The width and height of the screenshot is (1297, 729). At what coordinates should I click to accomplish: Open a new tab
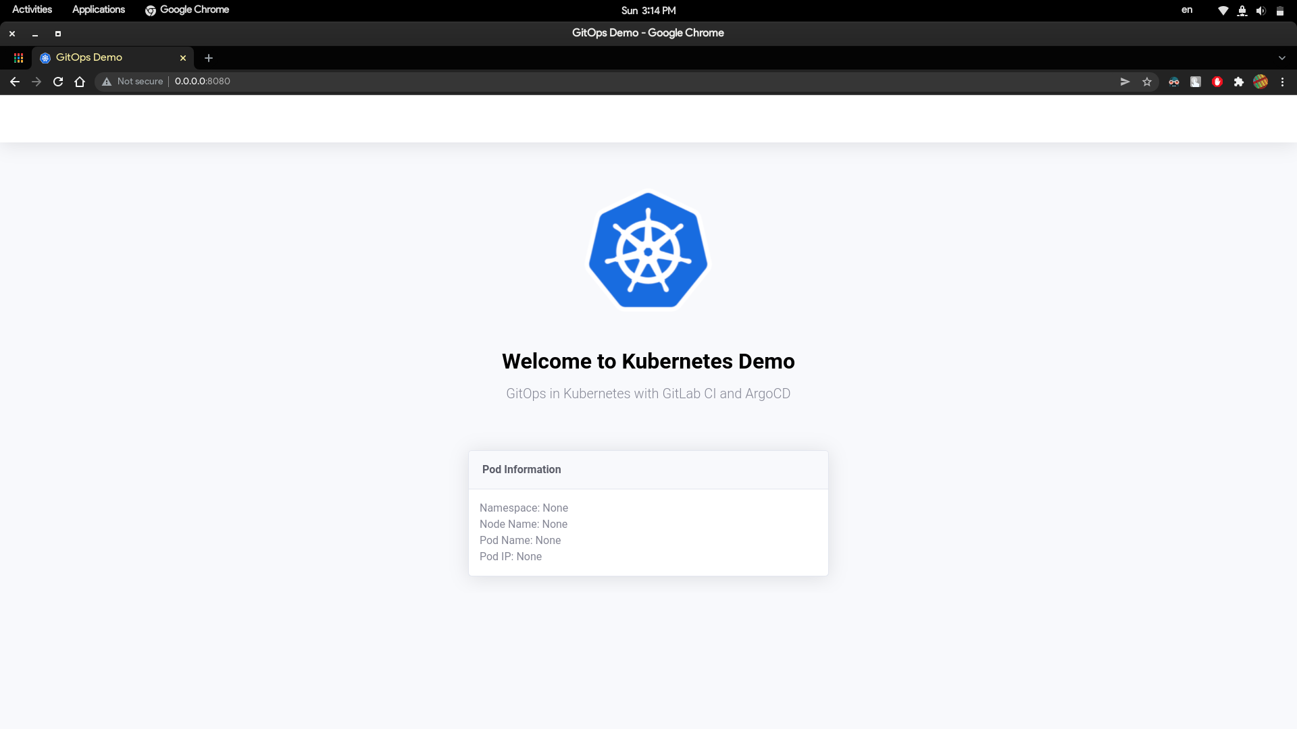209,58
